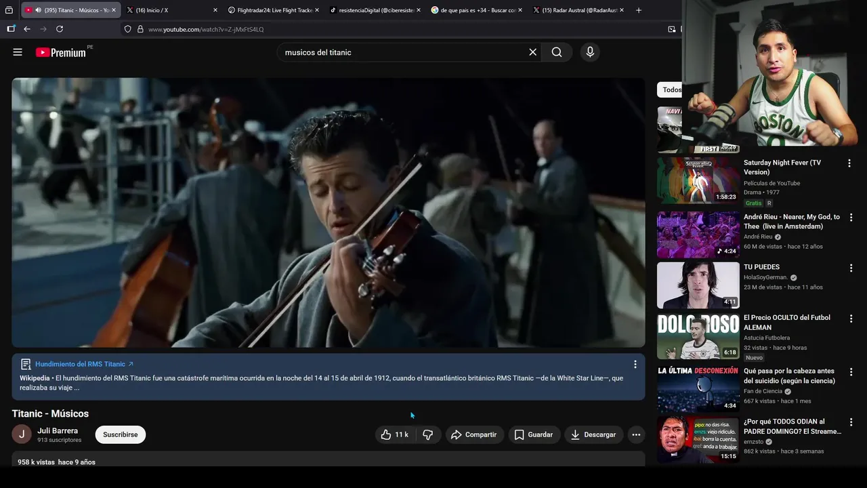Click the magnifier search button
867x488 pixels.
pyautogui.click(x=557, y=52)
